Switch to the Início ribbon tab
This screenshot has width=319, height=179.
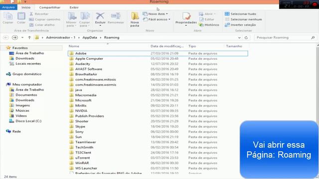click(x=26, y=7)
